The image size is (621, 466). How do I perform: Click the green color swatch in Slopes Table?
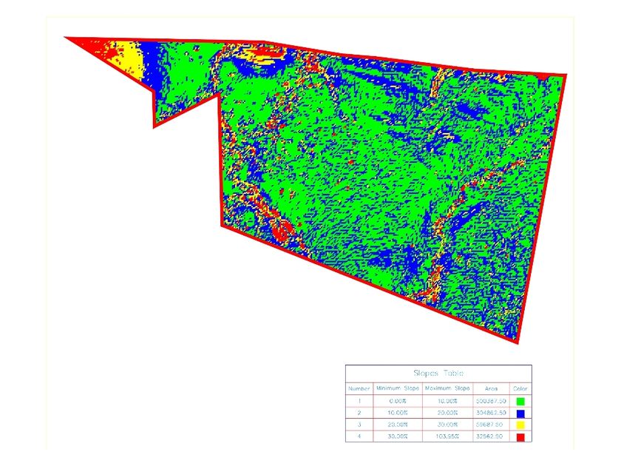pyautogui.click(x=520, y=401)
